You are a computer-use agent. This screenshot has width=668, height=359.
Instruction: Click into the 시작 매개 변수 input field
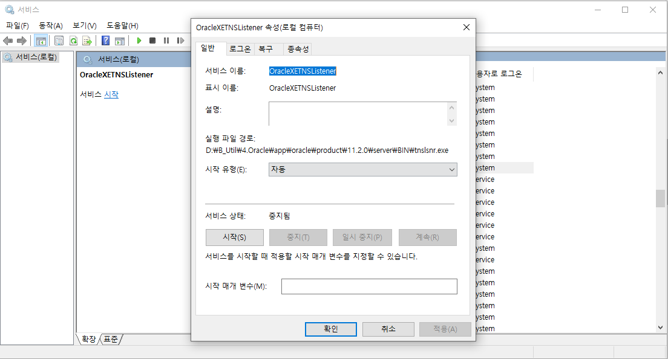(x=369, y=286)
